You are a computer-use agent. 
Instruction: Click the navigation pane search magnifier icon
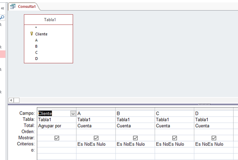pyautogui.click(x=2, y=17)
